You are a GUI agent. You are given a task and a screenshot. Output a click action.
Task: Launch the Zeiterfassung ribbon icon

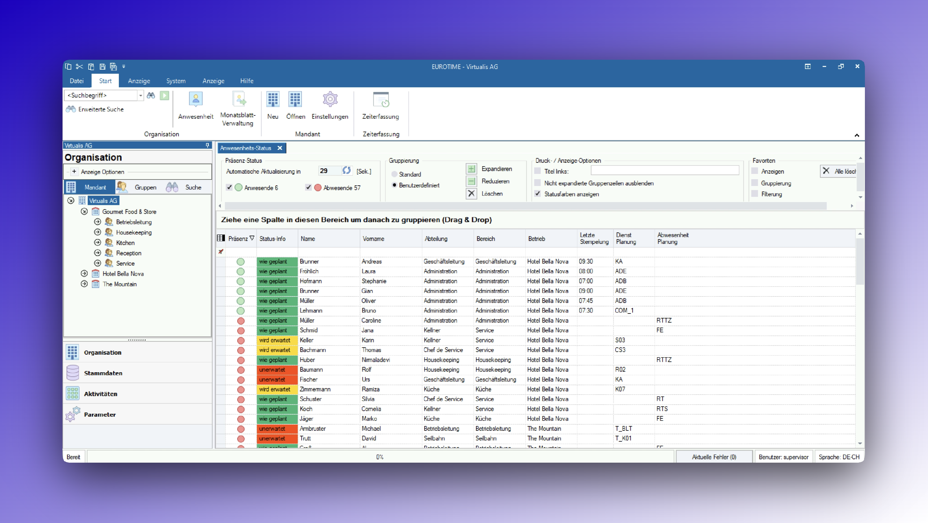(x=380, y=100)
